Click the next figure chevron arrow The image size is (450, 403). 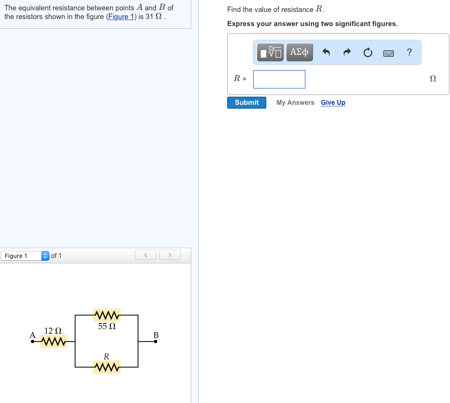pos(170,255)
